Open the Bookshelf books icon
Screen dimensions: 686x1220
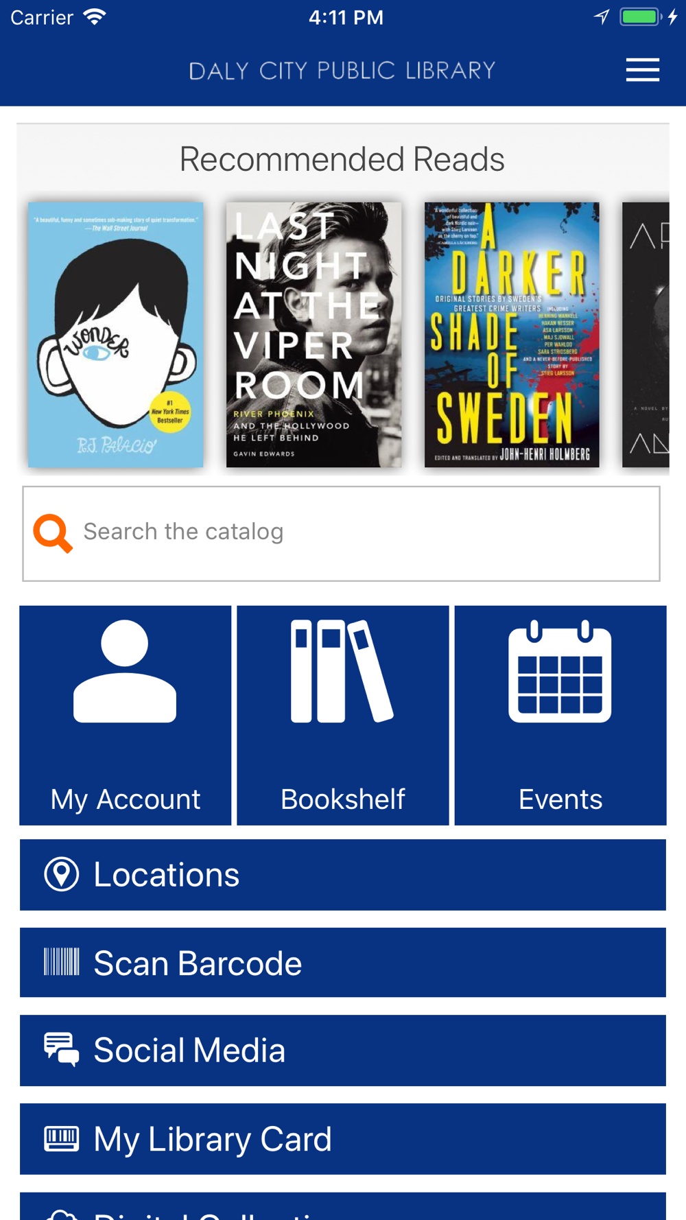342,671
